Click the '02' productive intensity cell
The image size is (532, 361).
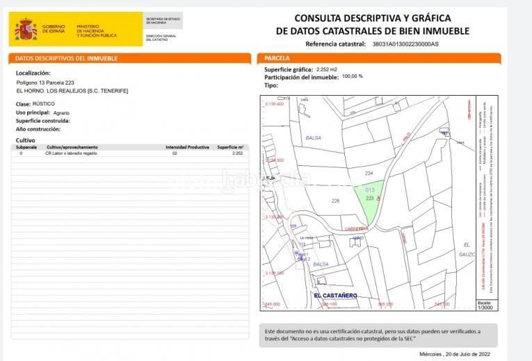(175, 153)
